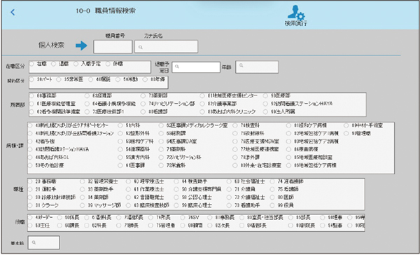The height and width of the screenshot is (255, 420).
Task: Click the 個人検索 heading text
Action: (x=51, y=46)
